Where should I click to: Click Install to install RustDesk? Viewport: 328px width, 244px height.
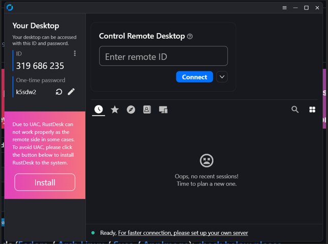coord(45,182)
